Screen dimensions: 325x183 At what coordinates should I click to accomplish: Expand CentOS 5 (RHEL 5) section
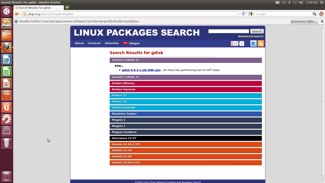click(186, 77)
